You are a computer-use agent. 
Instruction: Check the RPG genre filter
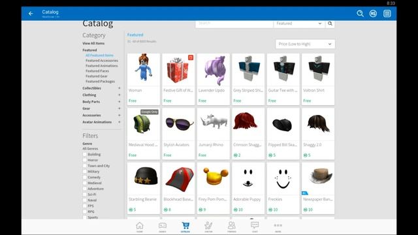pyautogui.click(x=85, y=211)
